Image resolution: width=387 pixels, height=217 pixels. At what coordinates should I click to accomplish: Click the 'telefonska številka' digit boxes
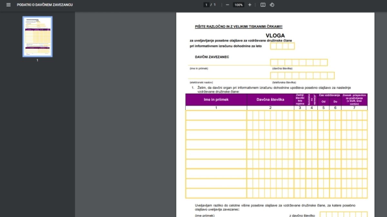(x=303, y=76)
